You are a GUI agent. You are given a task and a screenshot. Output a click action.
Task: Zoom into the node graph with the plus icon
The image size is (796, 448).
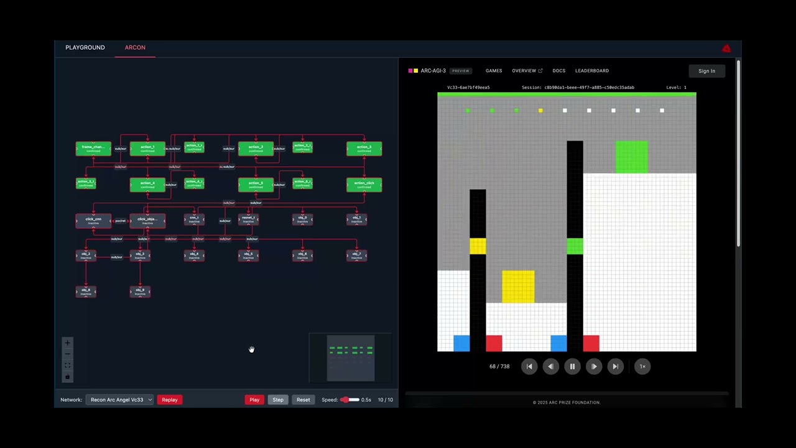67,343
